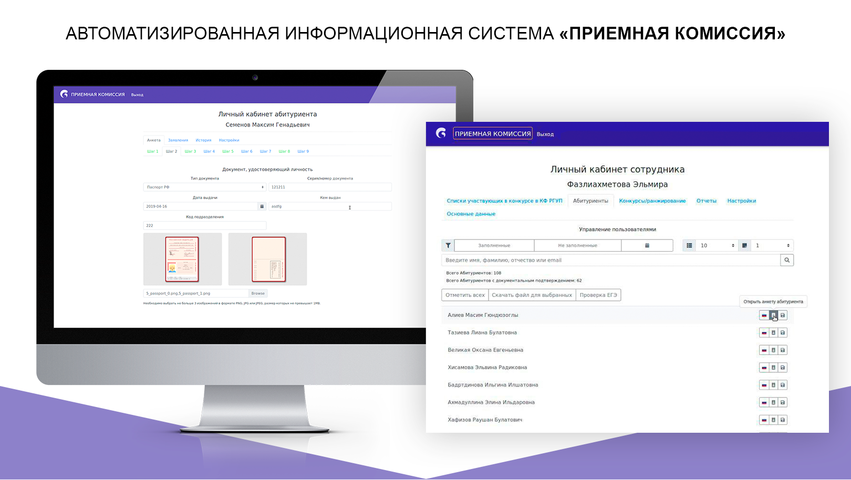This screenshot has width=851, height=480.
Task: Click save icon for Тазиева Лиана Булатовна
Action: (x=783, y=333)
